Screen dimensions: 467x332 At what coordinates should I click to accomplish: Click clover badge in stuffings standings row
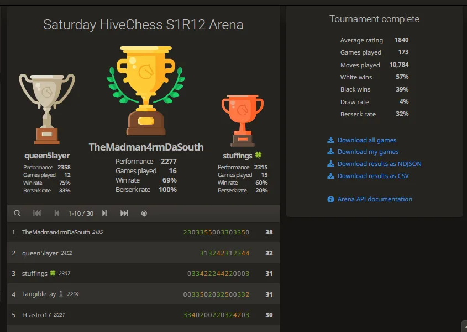[53, 273]
